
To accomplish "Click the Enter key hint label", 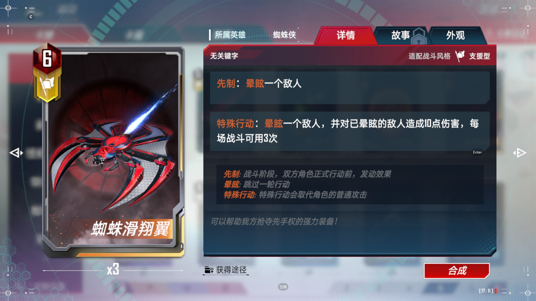I will (478, 152).
